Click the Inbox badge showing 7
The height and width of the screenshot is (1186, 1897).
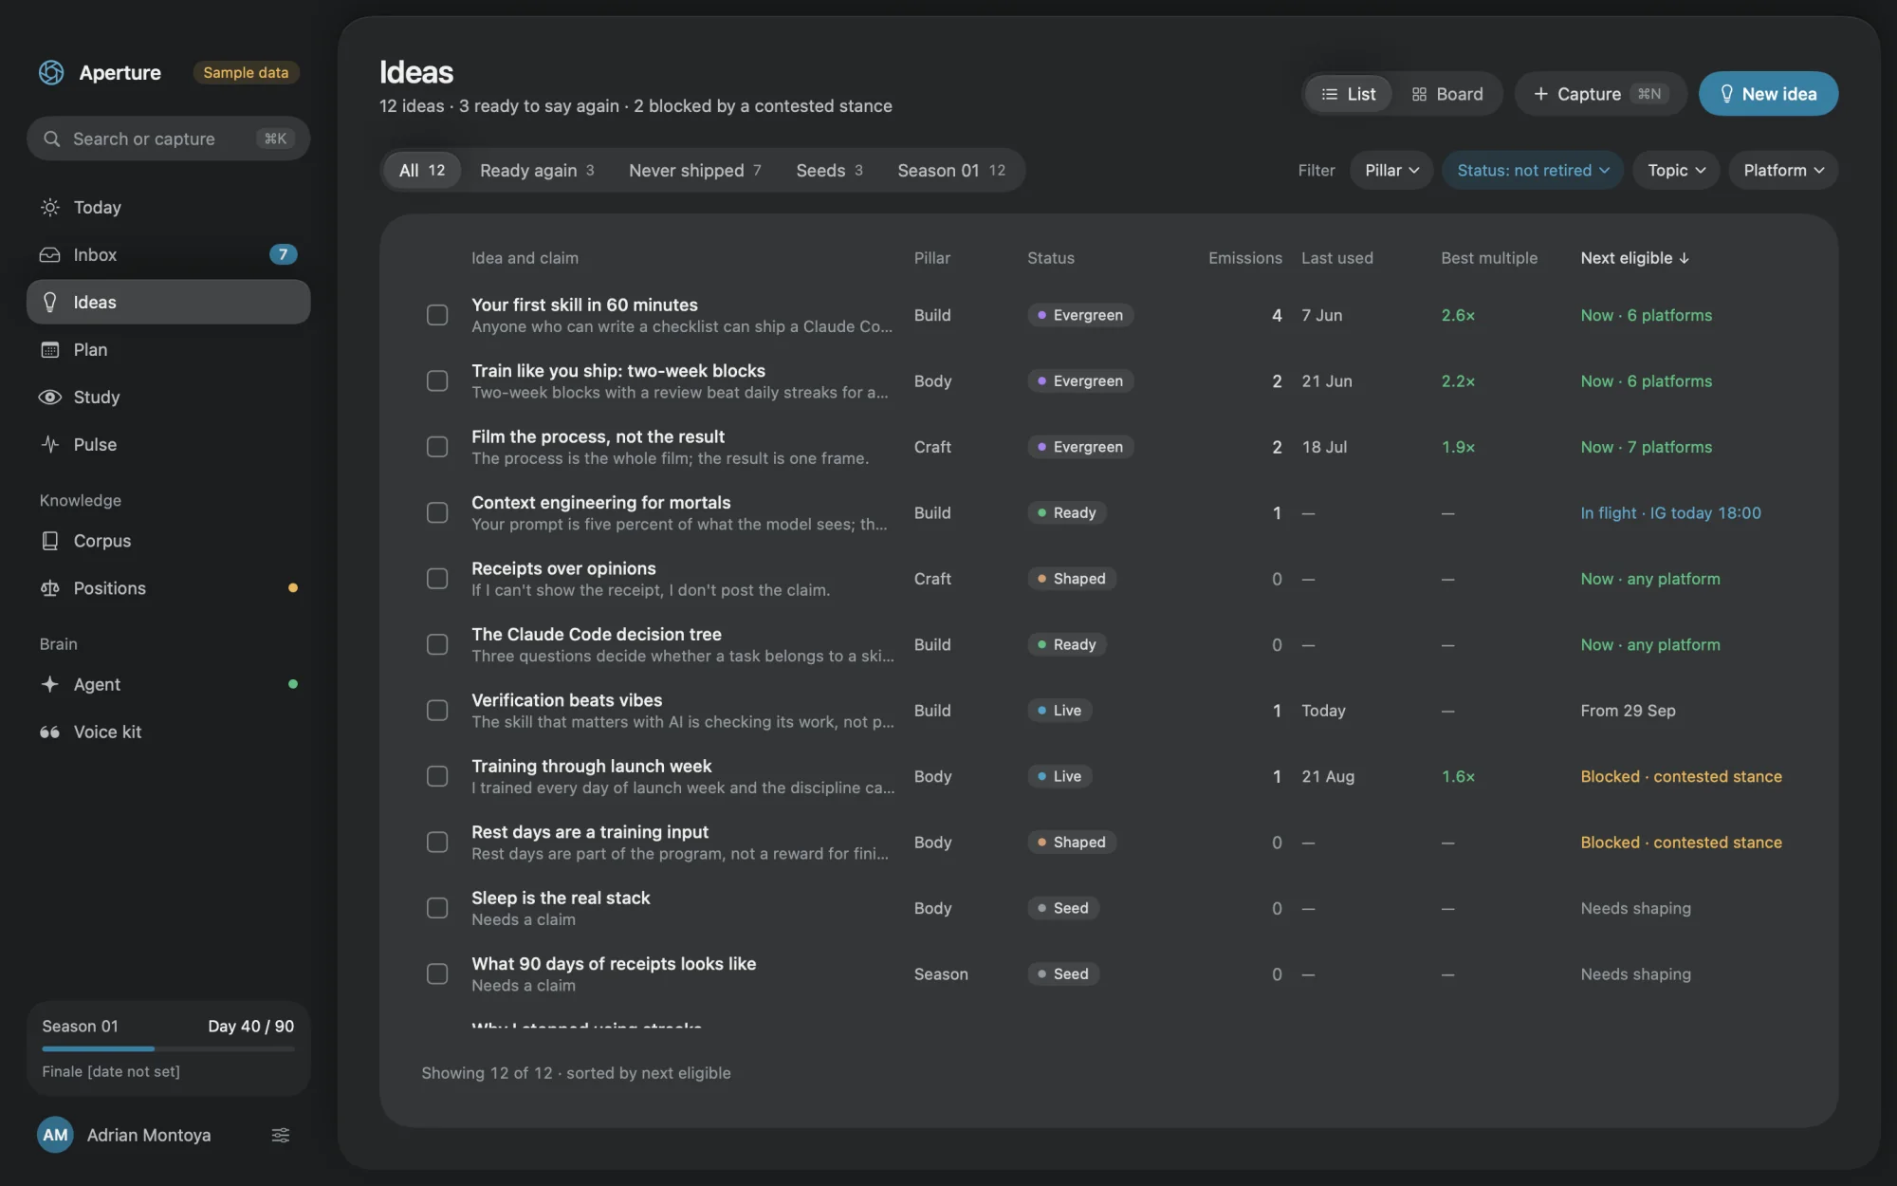pyautogui.click(x=283, y=254)
